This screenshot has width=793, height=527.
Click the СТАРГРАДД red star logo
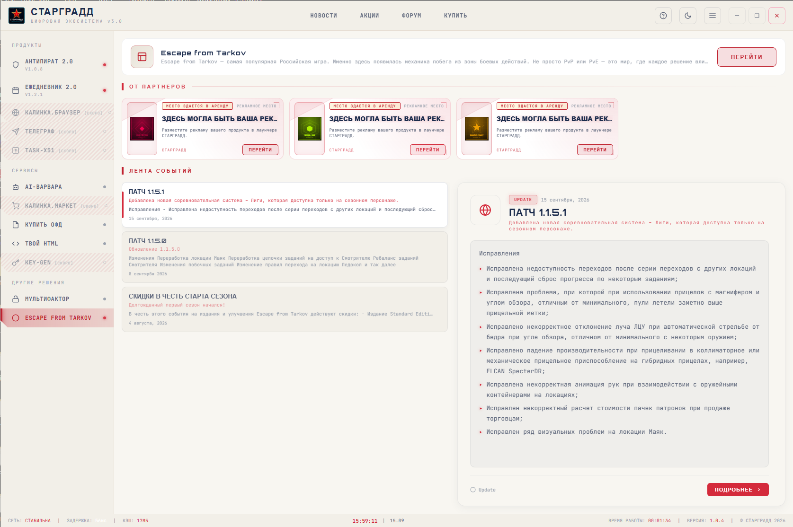[x=17, y=16]
